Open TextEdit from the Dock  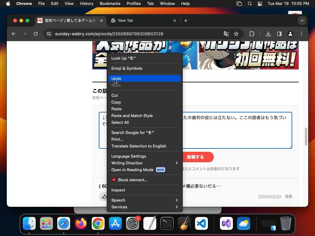coord(150,223)
